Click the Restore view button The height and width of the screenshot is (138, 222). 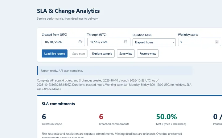(x=148, y=53)
